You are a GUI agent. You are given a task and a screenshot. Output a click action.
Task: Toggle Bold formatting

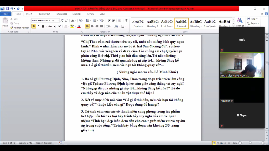coord(34,26)
